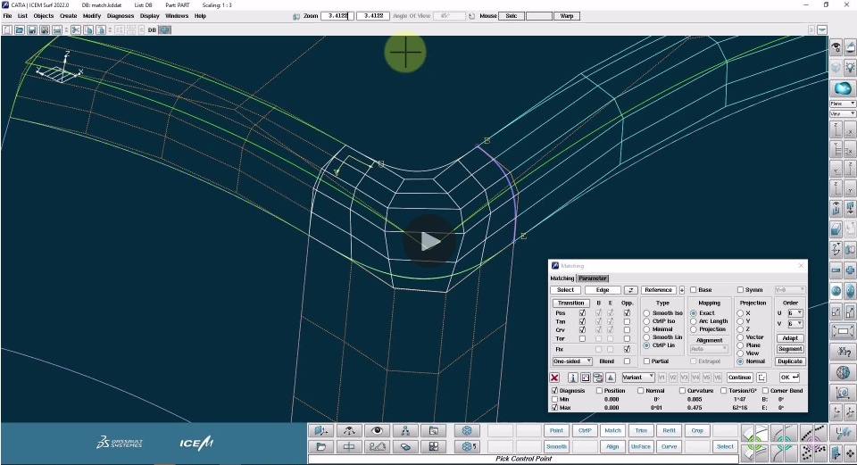
Task: Click the OK button in Matching dialog
Action: pos(789,378)
